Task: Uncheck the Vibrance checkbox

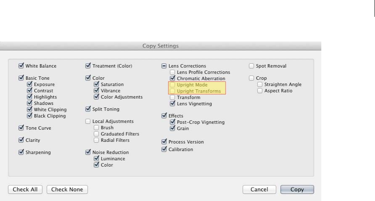Action: [x=96, y=91]
